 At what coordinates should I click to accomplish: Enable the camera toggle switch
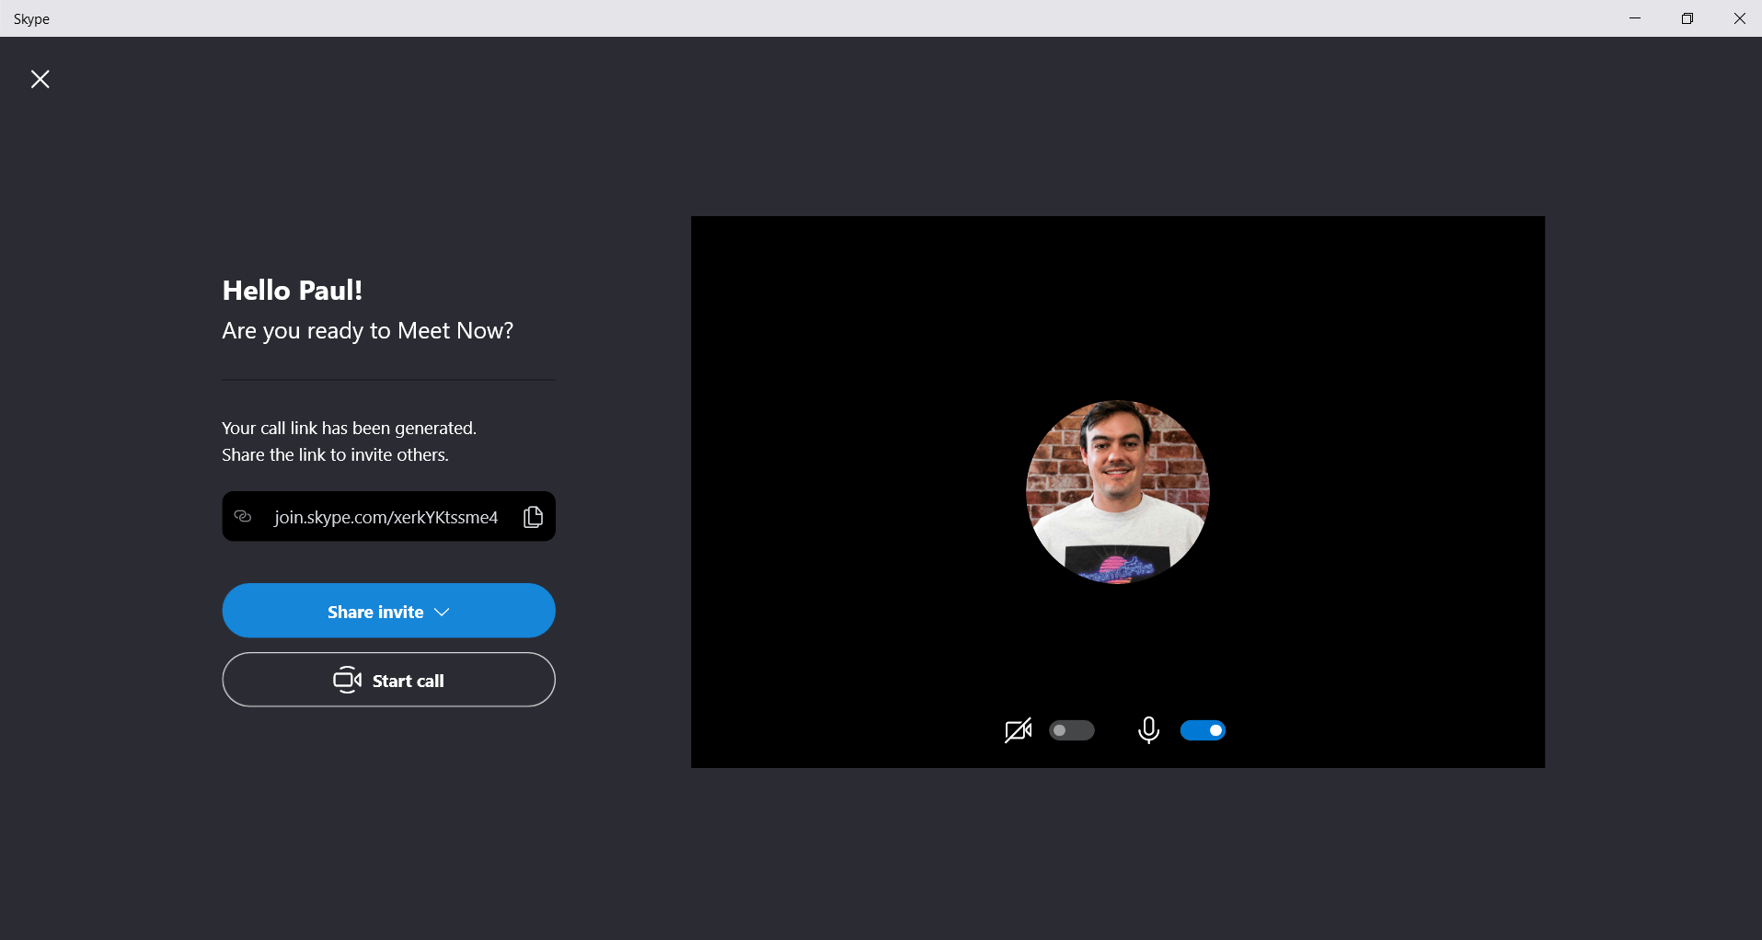click(x=1071, y=729)
